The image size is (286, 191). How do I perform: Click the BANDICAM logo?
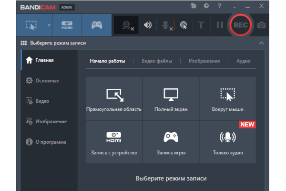38,7
